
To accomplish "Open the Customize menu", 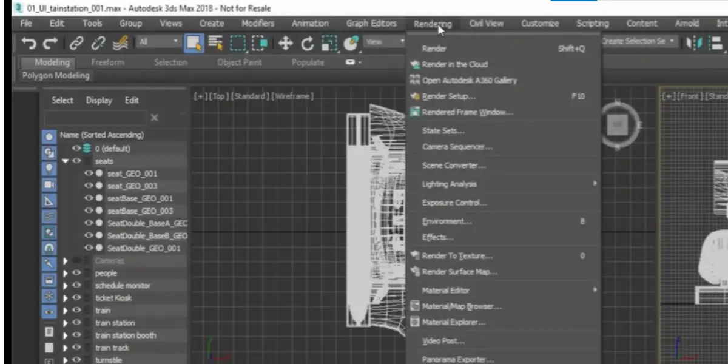I will [540, 24].
